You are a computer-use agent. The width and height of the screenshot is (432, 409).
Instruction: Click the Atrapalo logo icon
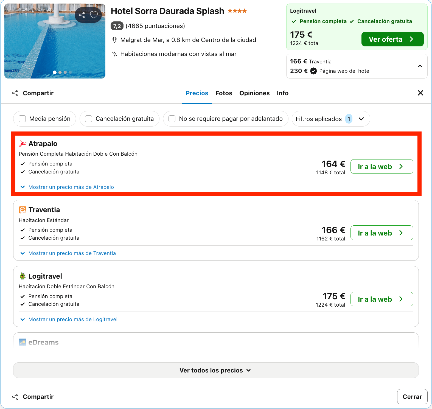click(23, 144)
